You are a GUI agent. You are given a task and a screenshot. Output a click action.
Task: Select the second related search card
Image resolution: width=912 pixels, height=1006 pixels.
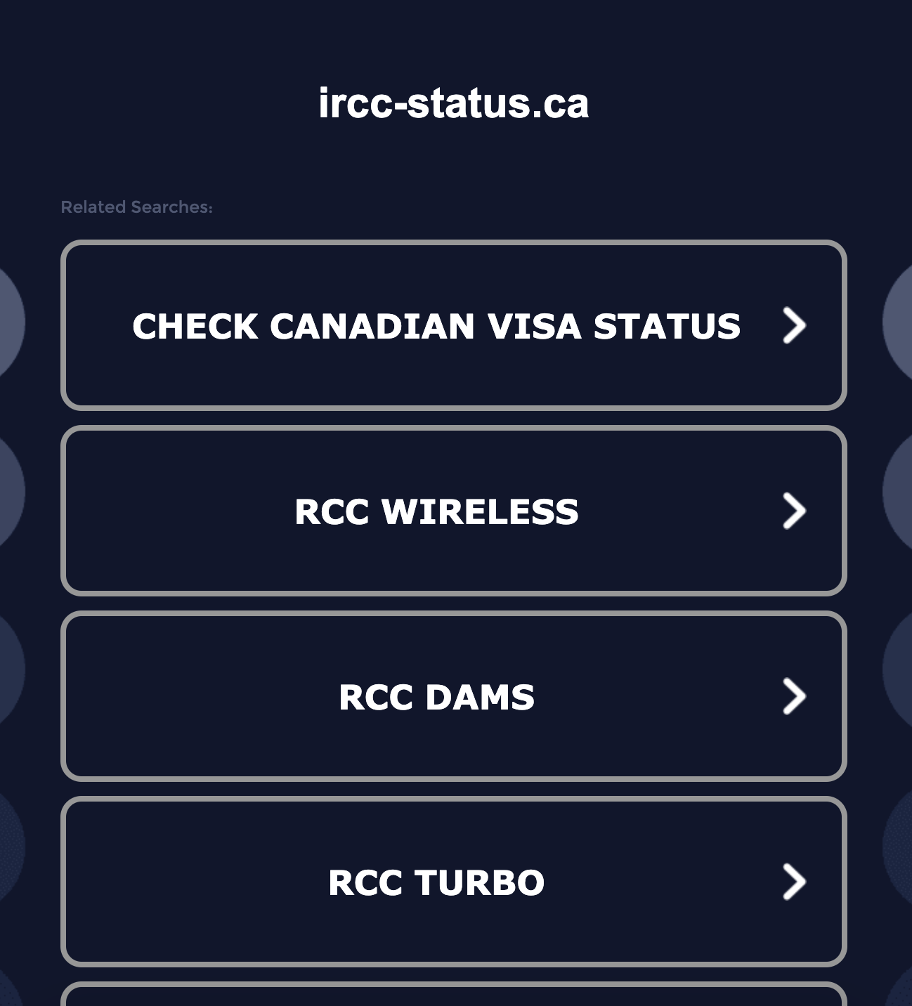tap(455, 511)
